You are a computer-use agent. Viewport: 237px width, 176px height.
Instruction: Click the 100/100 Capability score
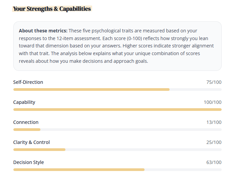click(x=212, y=102)
